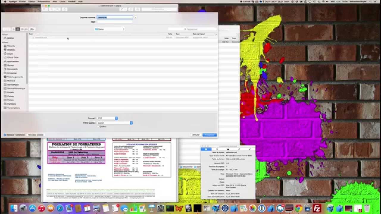Toggle Masquer l'extension checkbox
This screenshot has height=214, width=381.
(x=5, y=135)
